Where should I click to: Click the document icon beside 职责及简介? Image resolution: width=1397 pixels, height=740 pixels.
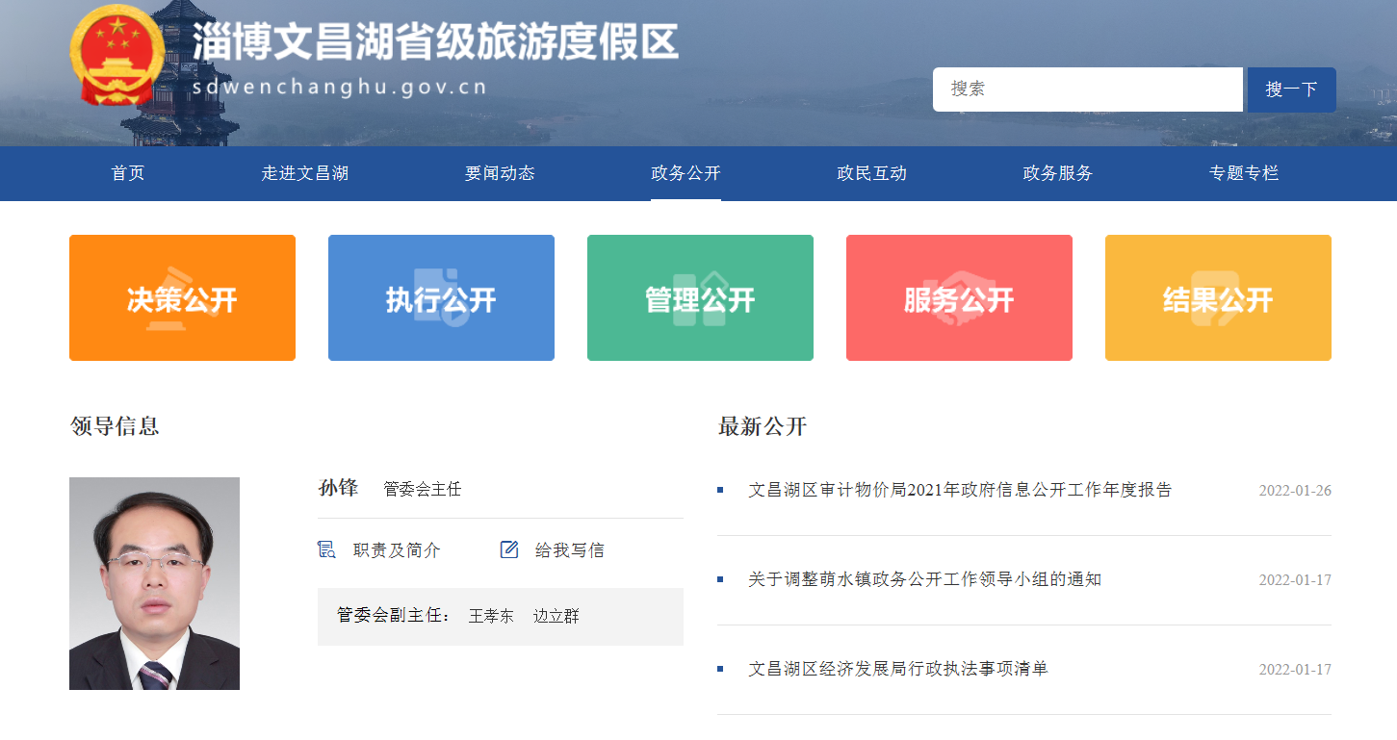[x=326, y=549]
